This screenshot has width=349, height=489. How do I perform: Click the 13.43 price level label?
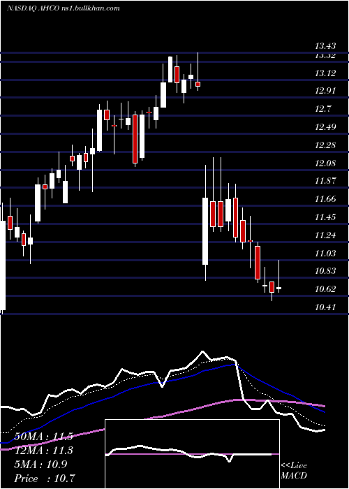[325, 47]
